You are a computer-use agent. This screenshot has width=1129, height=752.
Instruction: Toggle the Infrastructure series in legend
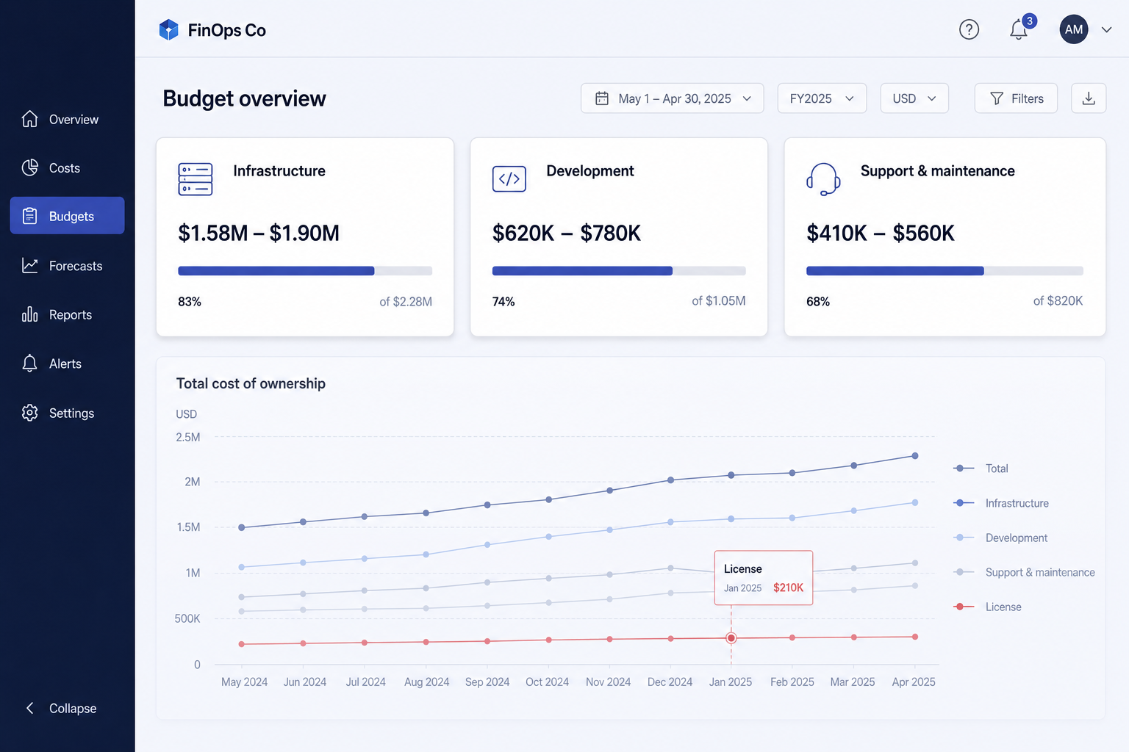click(1001, 503)
